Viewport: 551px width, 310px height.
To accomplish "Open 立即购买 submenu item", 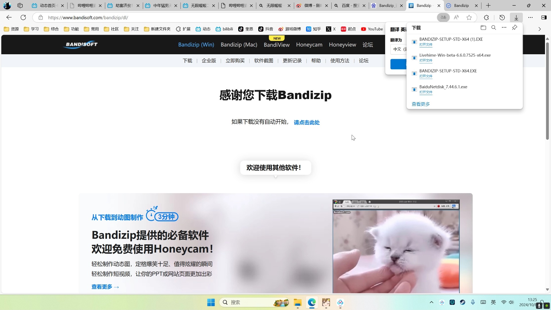I will click(235, 61).
